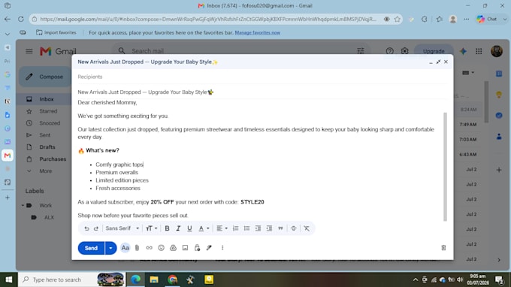
Task: Show search options filter icon
Action: point(361,51)
